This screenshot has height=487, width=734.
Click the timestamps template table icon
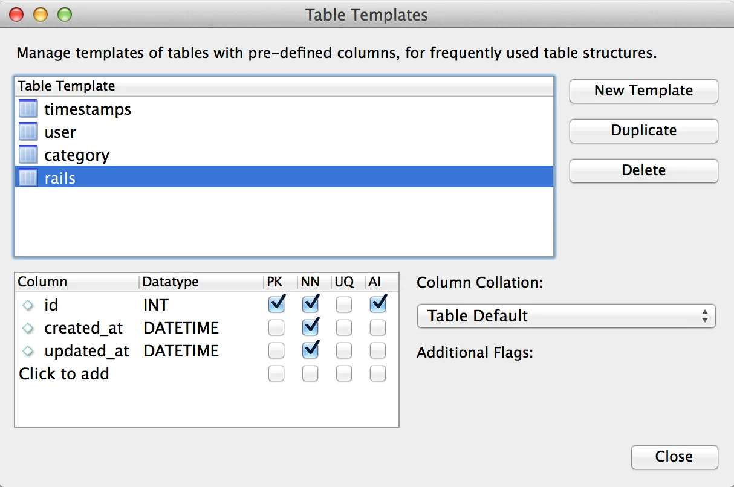tap(28, 109)
